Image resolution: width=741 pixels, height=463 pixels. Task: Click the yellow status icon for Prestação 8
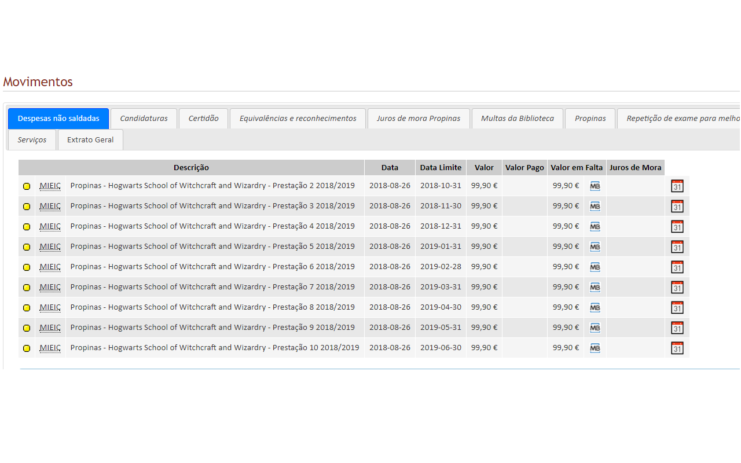pyautogui.click(x=27, y=308)
